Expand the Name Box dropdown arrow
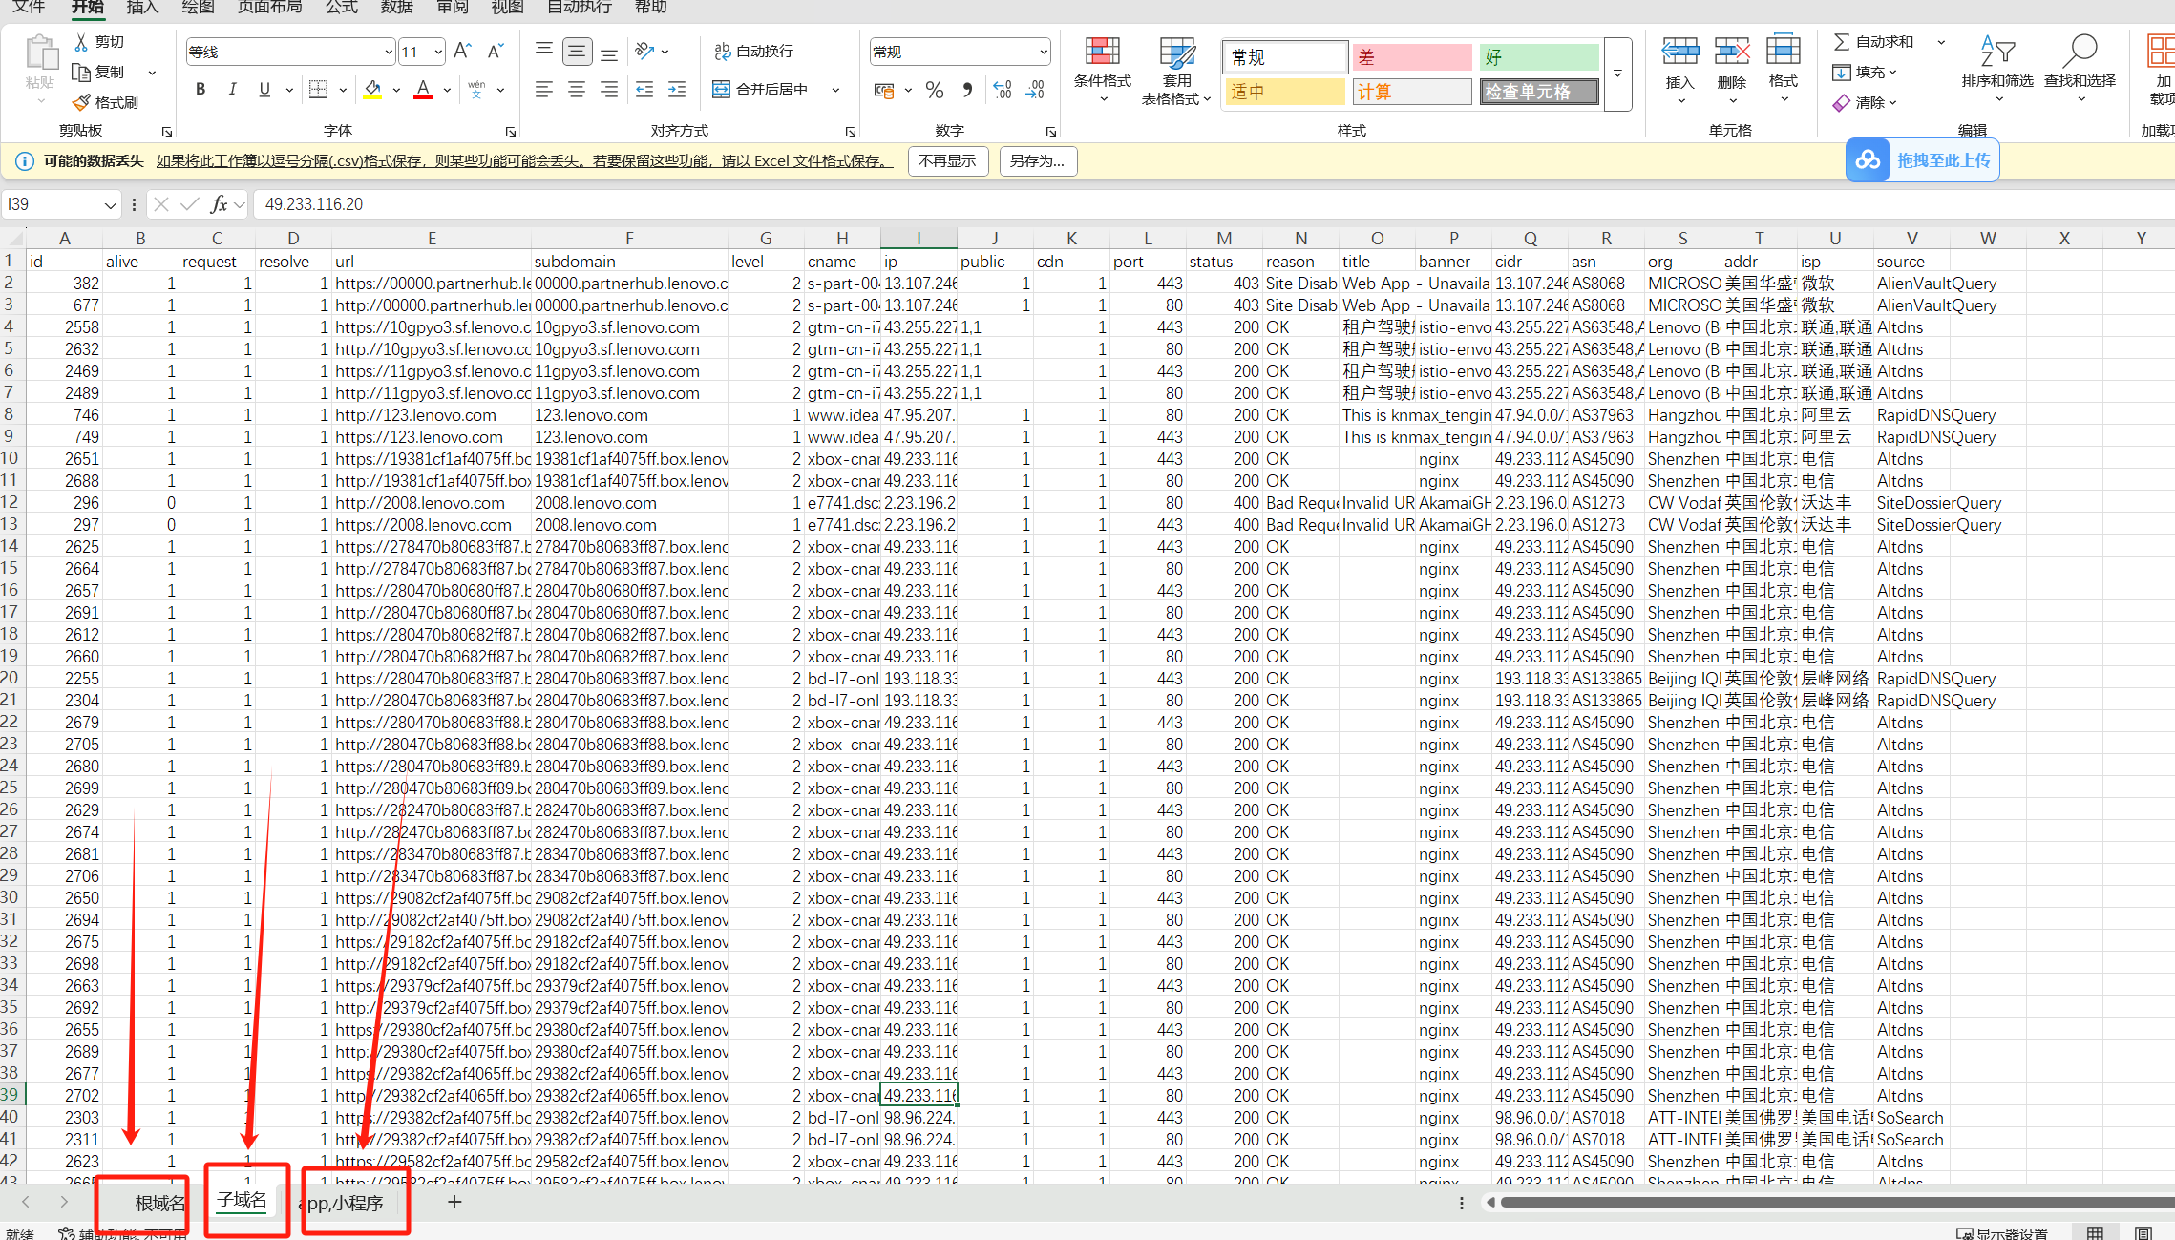The width and height of the screenshot is (2175, 1240). click(x=110, y=204)
